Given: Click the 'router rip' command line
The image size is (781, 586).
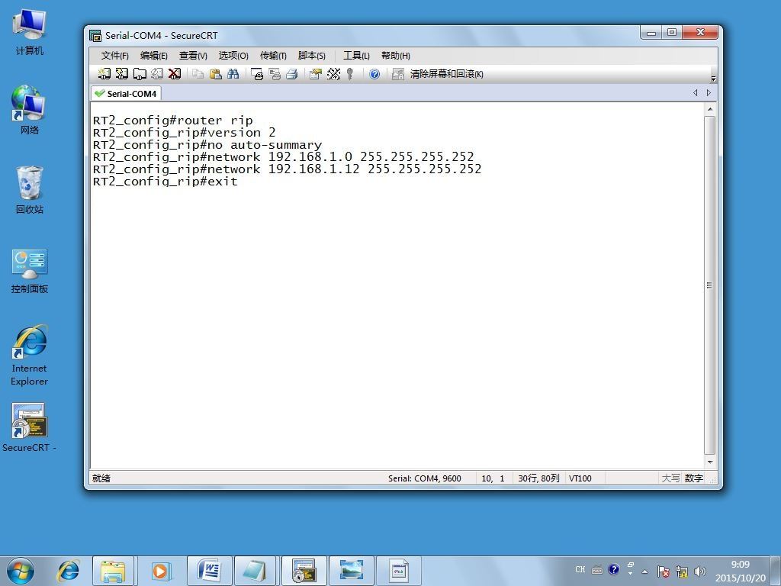Looking at the screenshot, I should (173, 121).
